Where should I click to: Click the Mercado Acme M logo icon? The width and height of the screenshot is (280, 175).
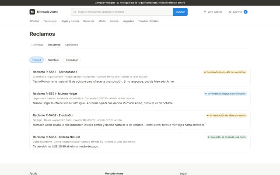(x=32, y=12)
